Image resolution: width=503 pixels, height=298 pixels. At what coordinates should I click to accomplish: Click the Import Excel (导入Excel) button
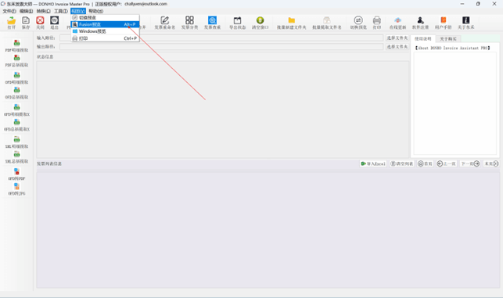pyautogui.click(x=373, y=164)
